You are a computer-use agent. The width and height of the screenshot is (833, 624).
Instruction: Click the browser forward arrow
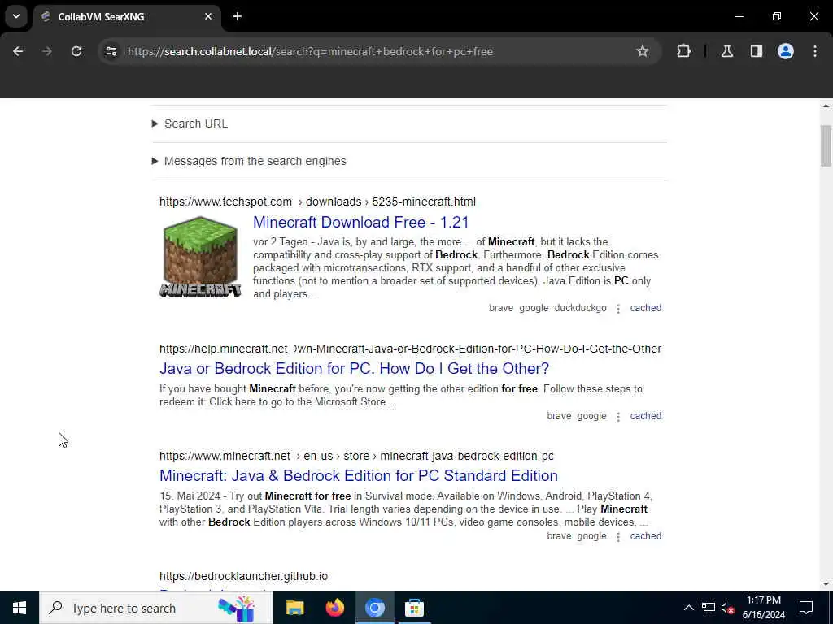[x=47, y=51]
